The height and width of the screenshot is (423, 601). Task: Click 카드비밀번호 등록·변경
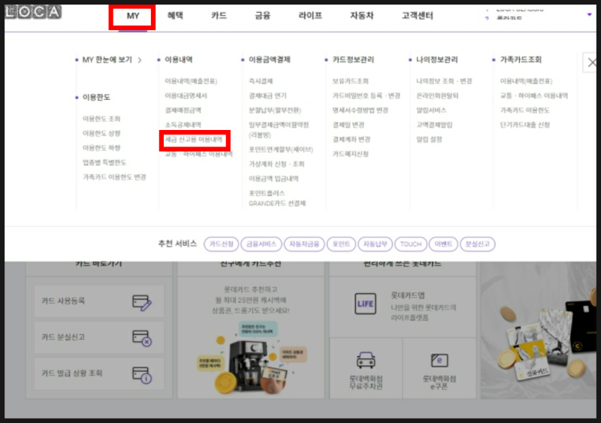coord(367,96)
